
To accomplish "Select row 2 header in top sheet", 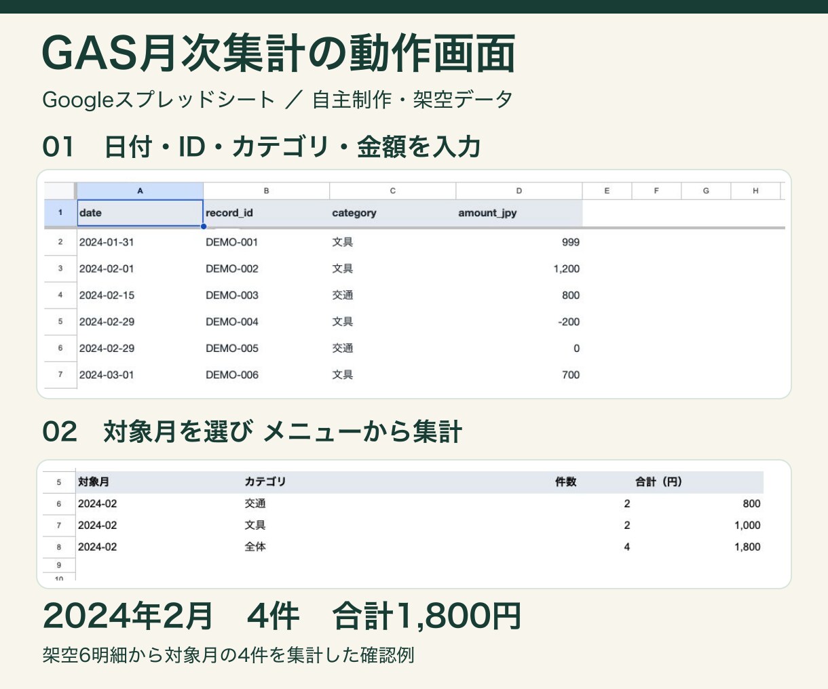I will 60,242.
